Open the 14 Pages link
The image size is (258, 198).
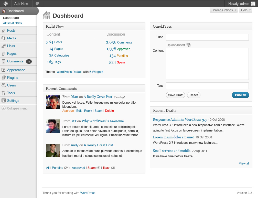click(x=56, y=49)
